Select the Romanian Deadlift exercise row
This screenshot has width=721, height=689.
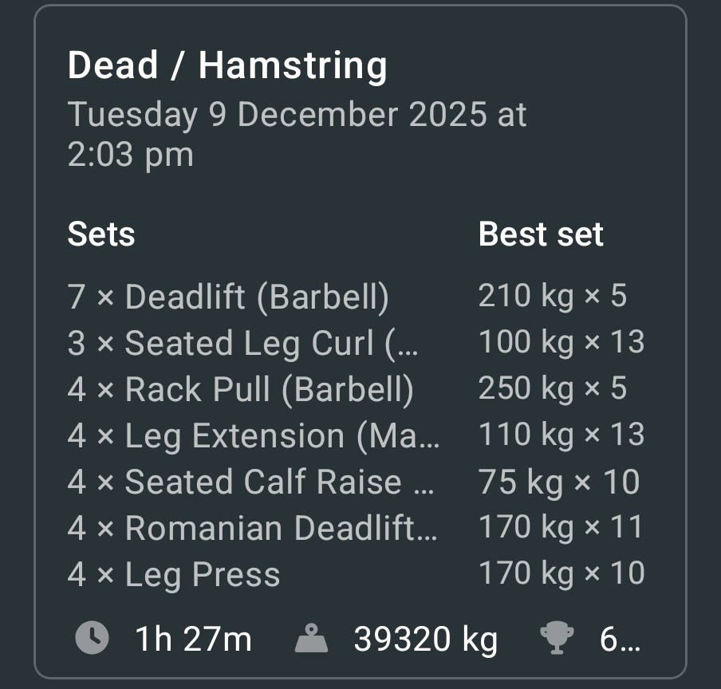click(x=252, y=528)
